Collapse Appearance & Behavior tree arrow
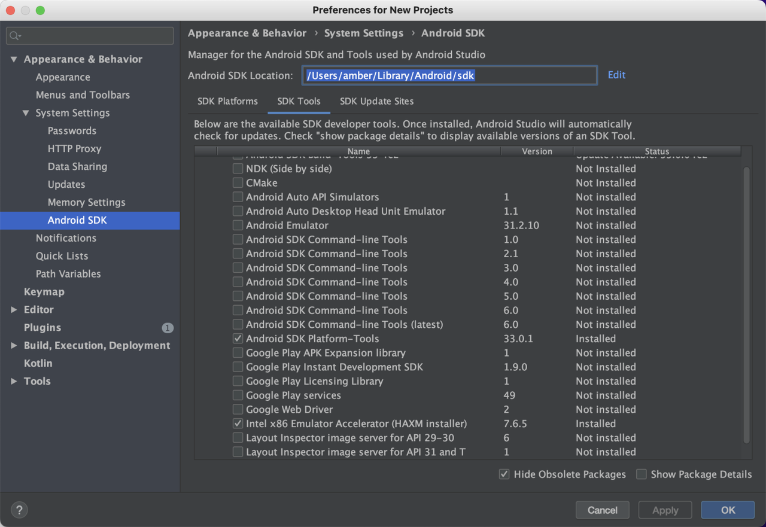 tap(14, 59)
